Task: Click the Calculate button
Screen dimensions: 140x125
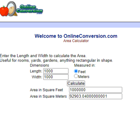Action: (x=76, y=83)
